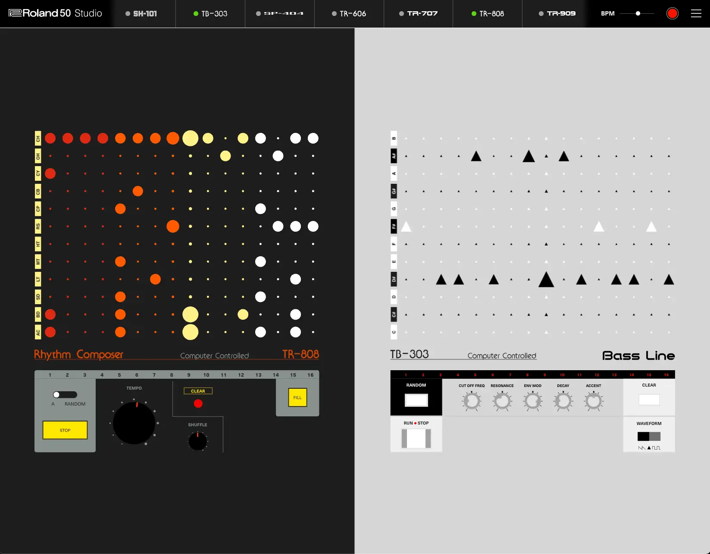Image resolution: width=710 pixels, height=554 pixels.
Task: Switch to the TR-909 tab
Action: pyautogui.click(x=557, y=14)
